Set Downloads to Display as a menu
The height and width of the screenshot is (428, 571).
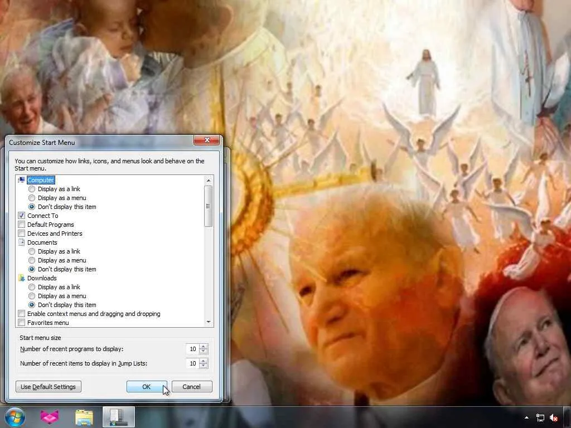(32, 296)
